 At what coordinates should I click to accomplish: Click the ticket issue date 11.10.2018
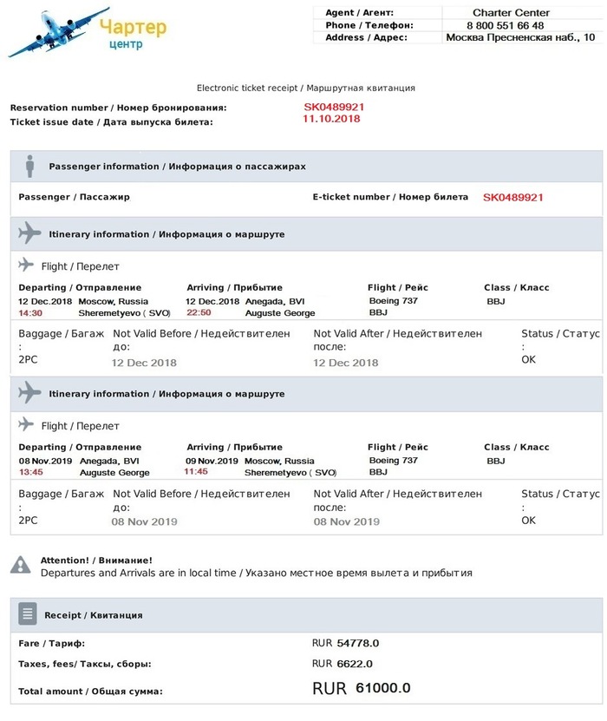[331, 120]
